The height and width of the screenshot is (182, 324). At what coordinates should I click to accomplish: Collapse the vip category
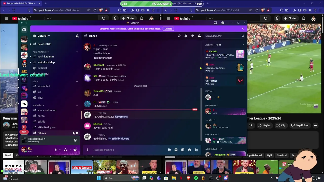point(35,81)
